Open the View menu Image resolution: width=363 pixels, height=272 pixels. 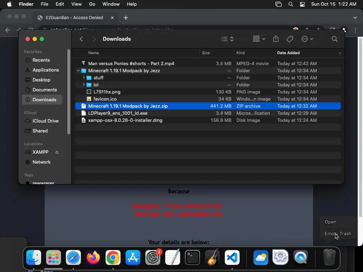(x=77, y=4)
